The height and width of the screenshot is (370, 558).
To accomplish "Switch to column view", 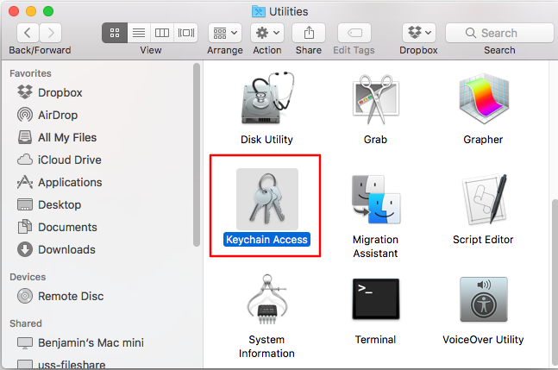I will (162, 33).
